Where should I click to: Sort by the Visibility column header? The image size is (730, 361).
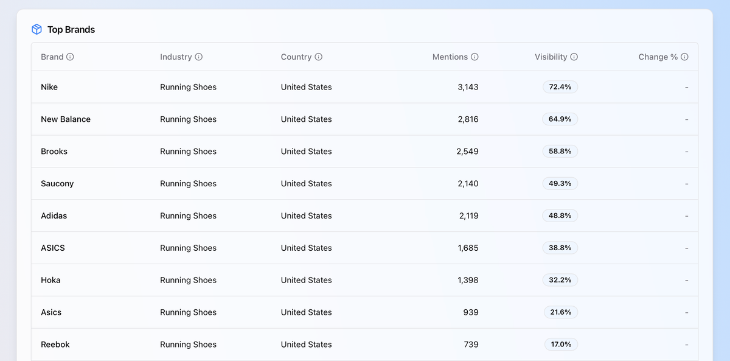pyautogui.click(x=551, y=57)
